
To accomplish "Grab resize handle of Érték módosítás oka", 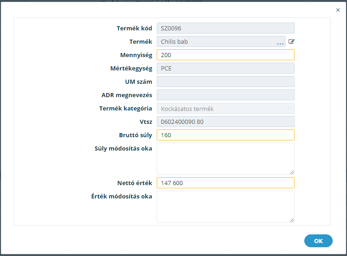I will (292, 220).
